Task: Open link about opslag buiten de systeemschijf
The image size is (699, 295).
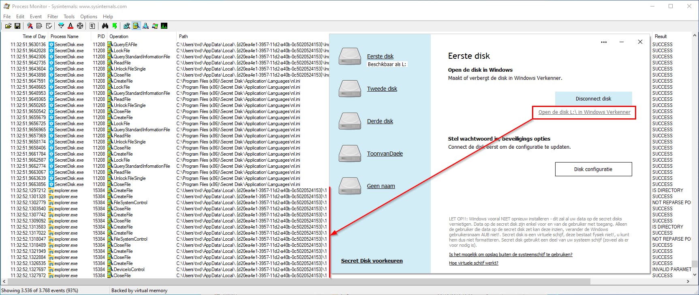Action: pos(511,254)
